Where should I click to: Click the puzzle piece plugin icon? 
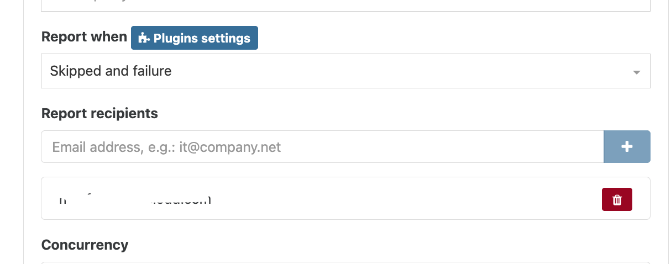pos(144,38)
